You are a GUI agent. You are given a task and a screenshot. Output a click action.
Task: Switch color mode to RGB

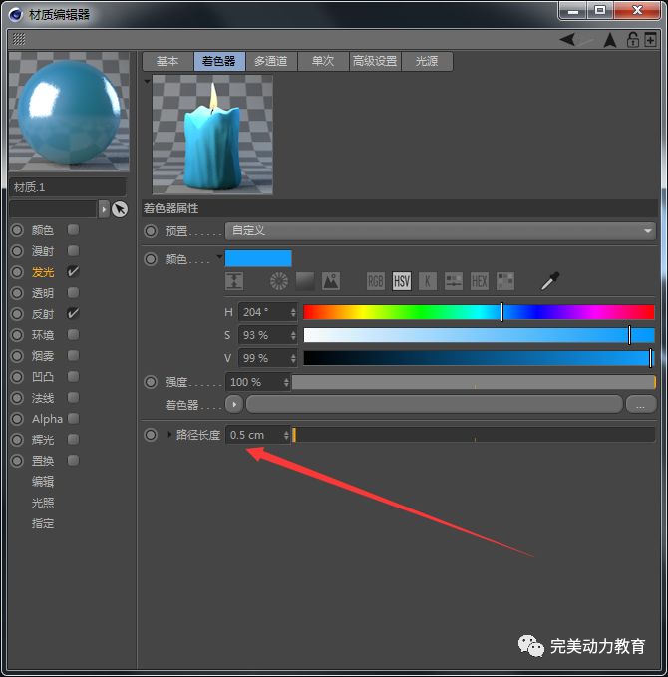[x=376, y=282]
